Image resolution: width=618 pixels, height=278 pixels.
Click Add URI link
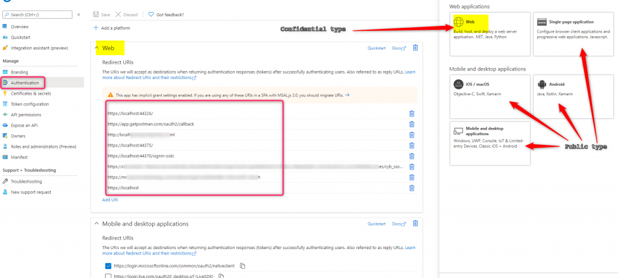pyautogui.click(x=110, y=200)
